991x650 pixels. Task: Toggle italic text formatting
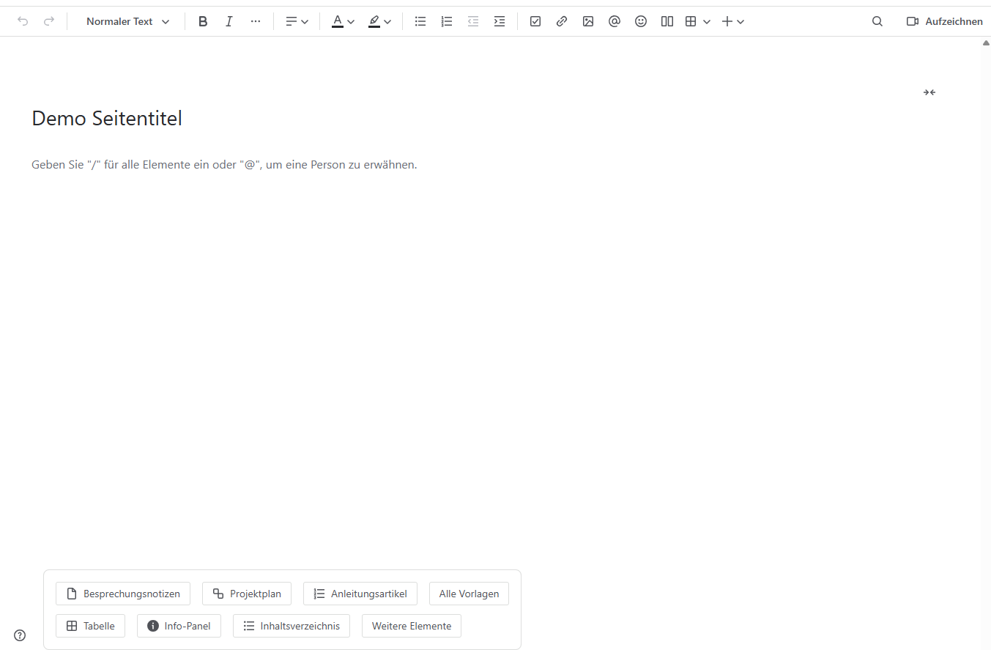click(x=229, y=21)
